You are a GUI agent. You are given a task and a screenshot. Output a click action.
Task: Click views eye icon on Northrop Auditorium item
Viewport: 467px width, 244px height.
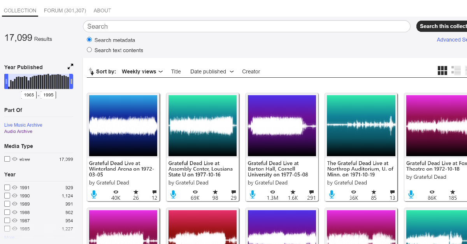(353, 192)
